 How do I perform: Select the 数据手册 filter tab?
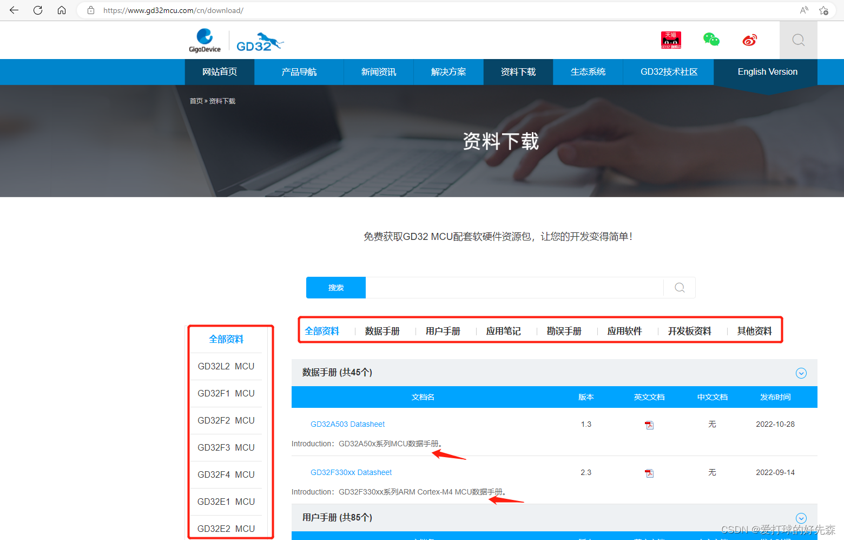tap(383, 331)
